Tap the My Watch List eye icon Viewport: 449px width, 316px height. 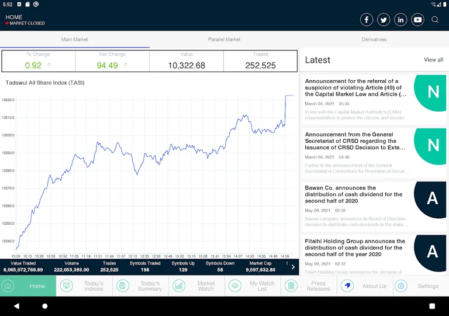point(235,286)
